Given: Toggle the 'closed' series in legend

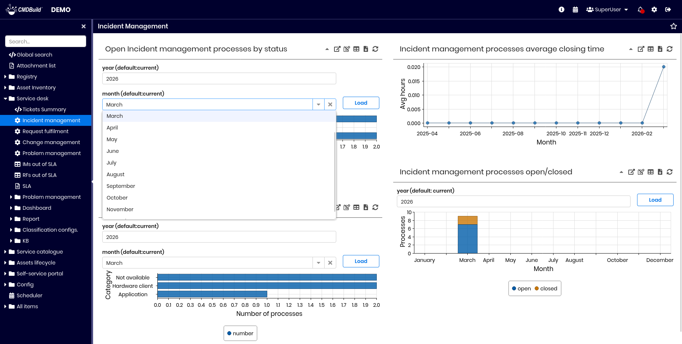Looking at the screenshot, I should pyautogui.click(x=546, y=289).
